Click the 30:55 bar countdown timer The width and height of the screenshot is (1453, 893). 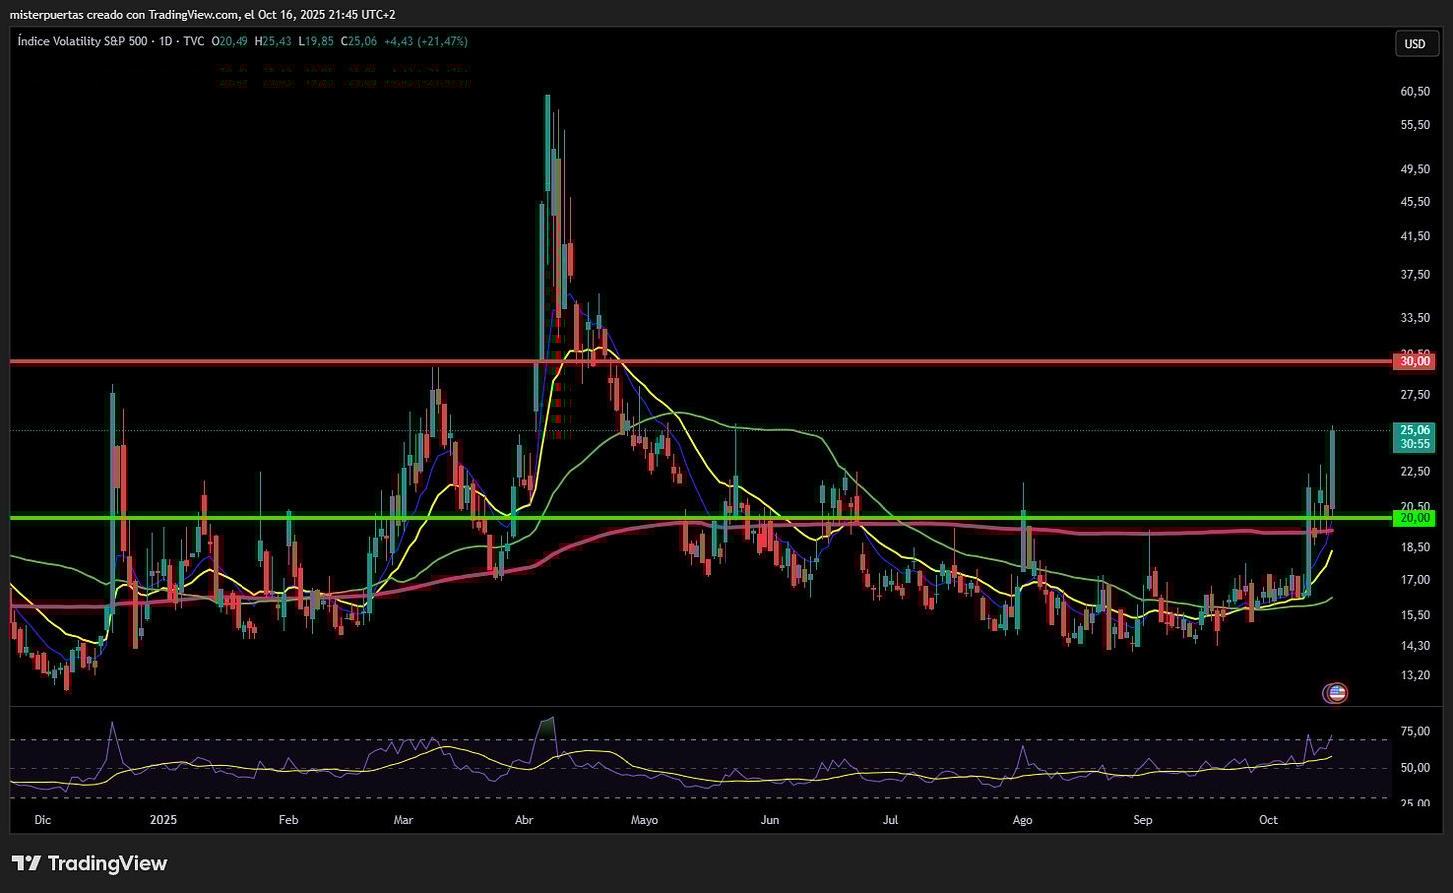pyautogui.click(x=1415, y=444)
